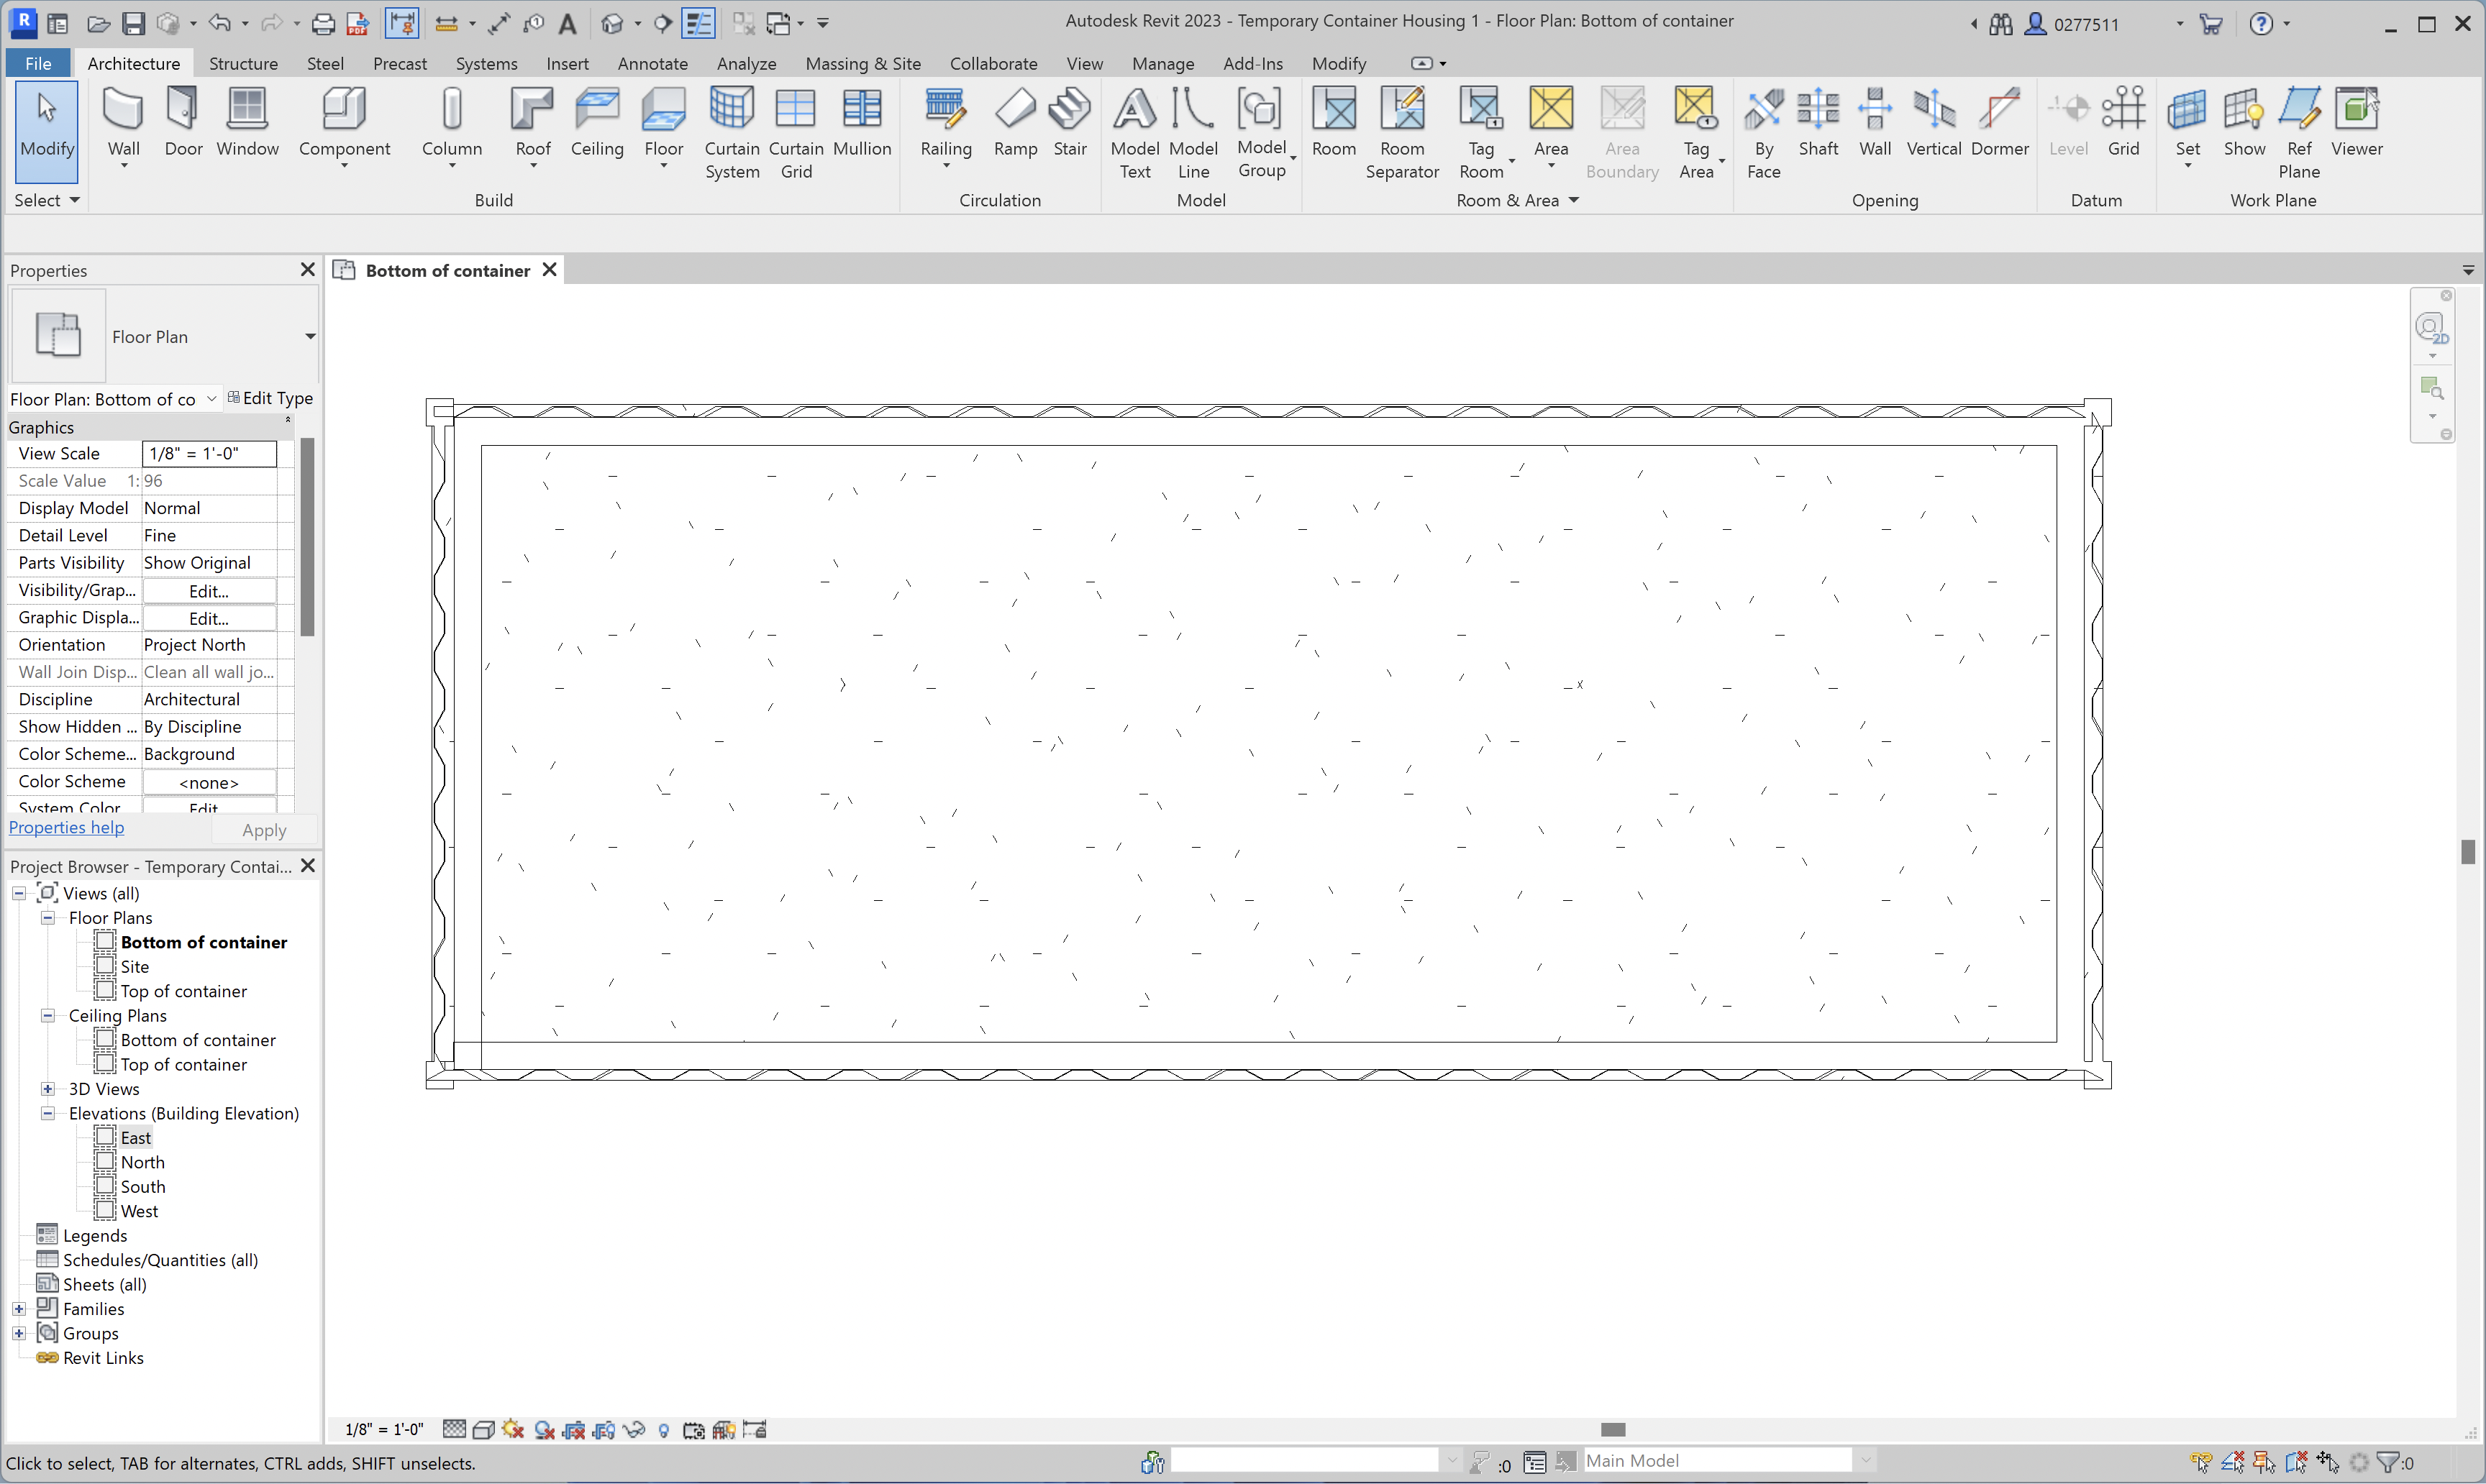Select the Room Separator tool

point(1401,134)
